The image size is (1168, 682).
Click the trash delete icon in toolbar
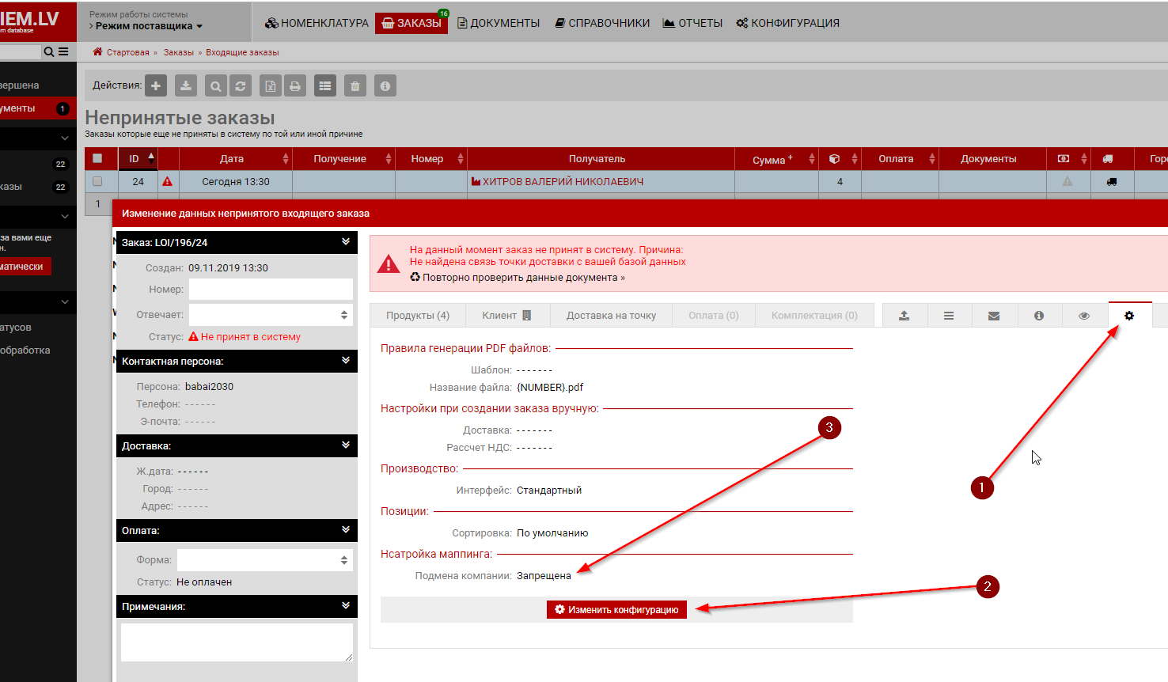point(355,86)
